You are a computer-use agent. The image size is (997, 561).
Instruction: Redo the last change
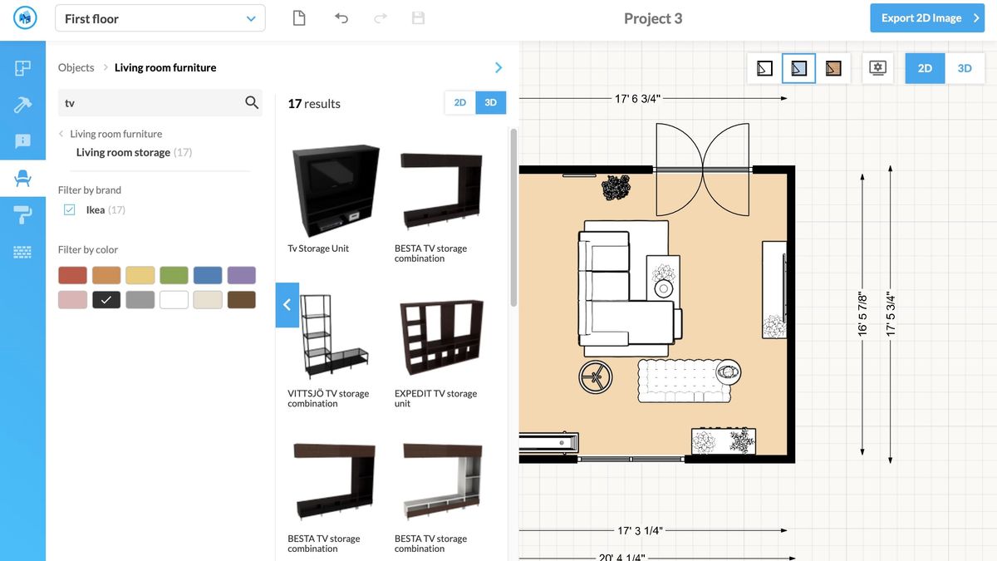pos(380,17)
